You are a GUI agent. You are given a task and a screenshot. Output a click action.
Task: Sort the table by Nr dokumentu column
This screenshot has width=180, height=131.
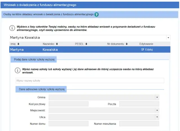127,44
